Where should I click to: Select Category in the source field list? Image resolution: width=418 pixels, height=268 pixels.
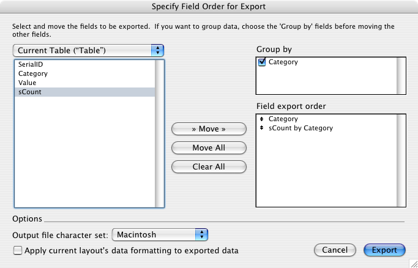(85, 73)
